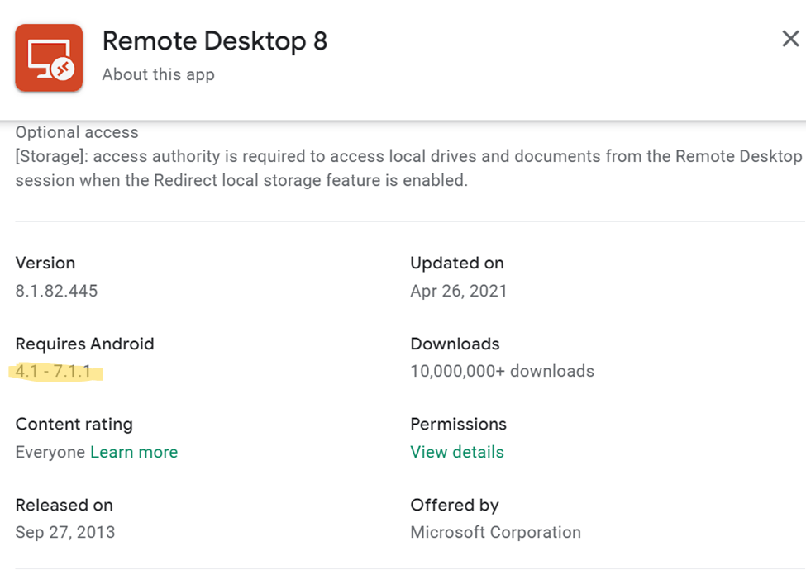This screenshot has height=570, width=806.
Task: Click the Everyone content rating text
Action: coord(50,452)
